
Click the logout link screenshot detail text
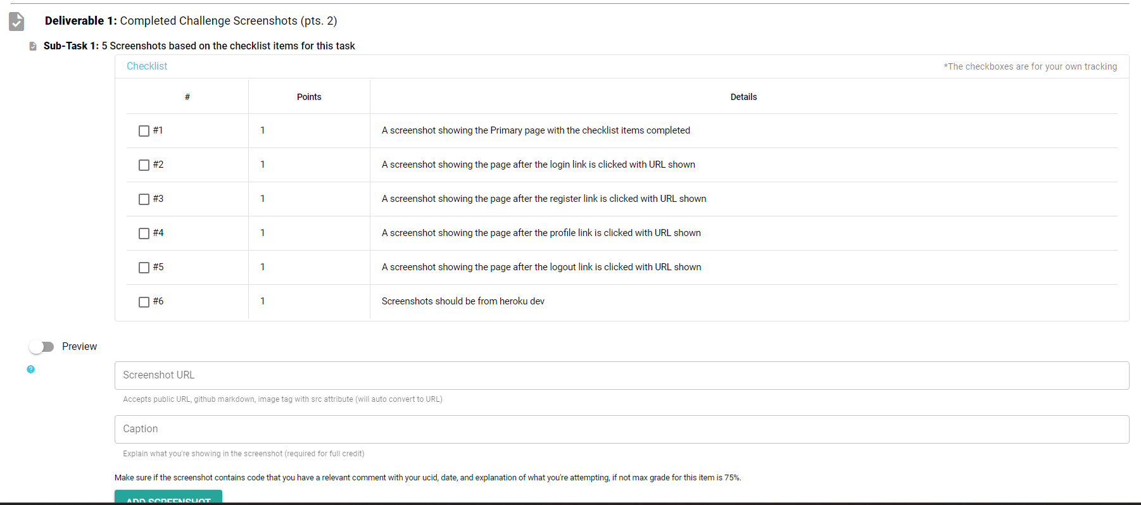[541, 267]
